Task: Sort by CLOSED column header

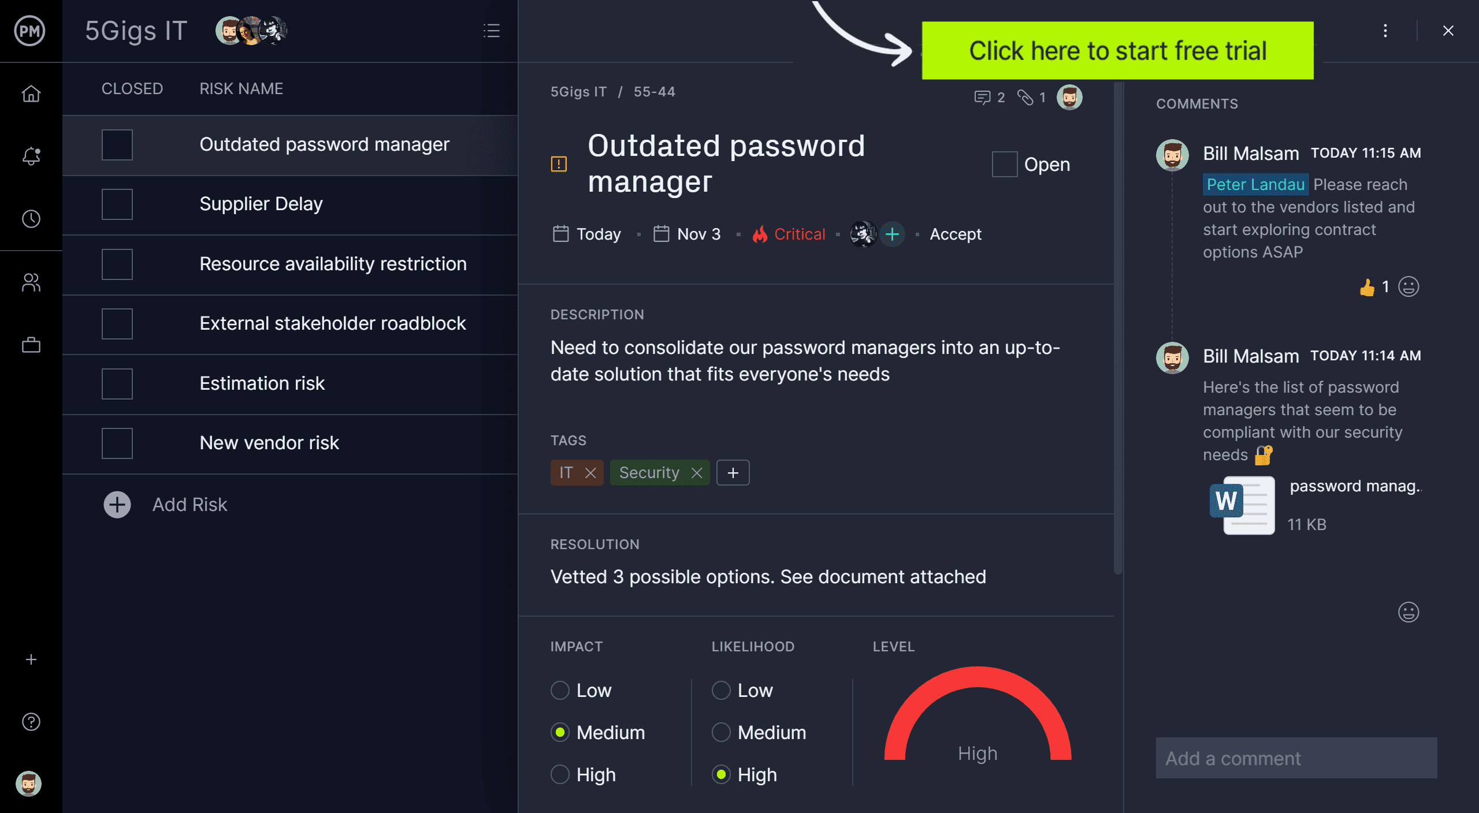Action: point(132,88)
